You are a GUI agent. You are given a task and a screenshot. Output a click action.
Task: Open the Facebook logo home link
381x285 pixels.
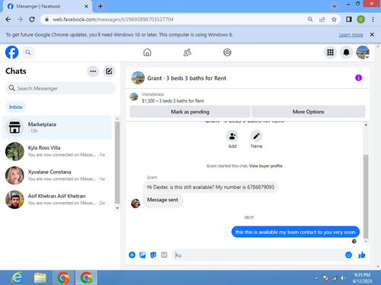12,52
